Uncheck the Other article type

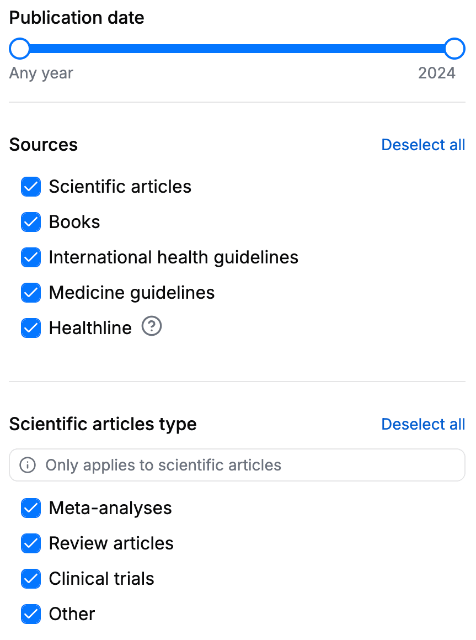click(30, 613)
